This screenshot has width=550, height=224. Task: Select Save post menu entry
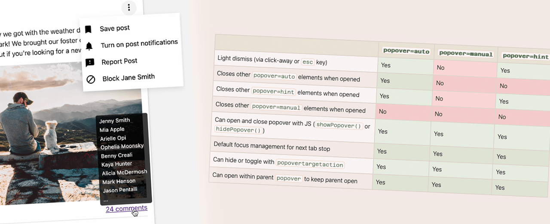point(115,28)
